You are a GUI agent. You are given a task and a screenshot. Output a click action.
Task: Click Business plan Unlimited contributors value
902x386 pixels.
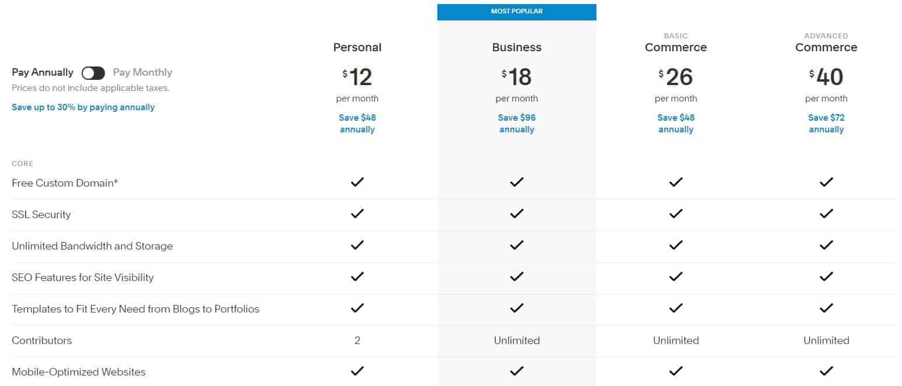(x=517, y=341)
